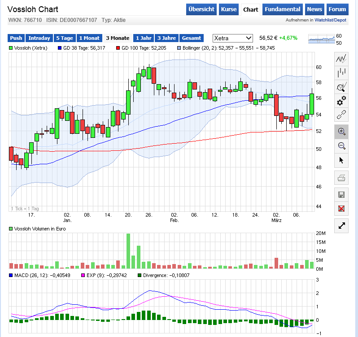358x337 pixels.
Task: Open chart settings gears icon
Action: (341, 101)
